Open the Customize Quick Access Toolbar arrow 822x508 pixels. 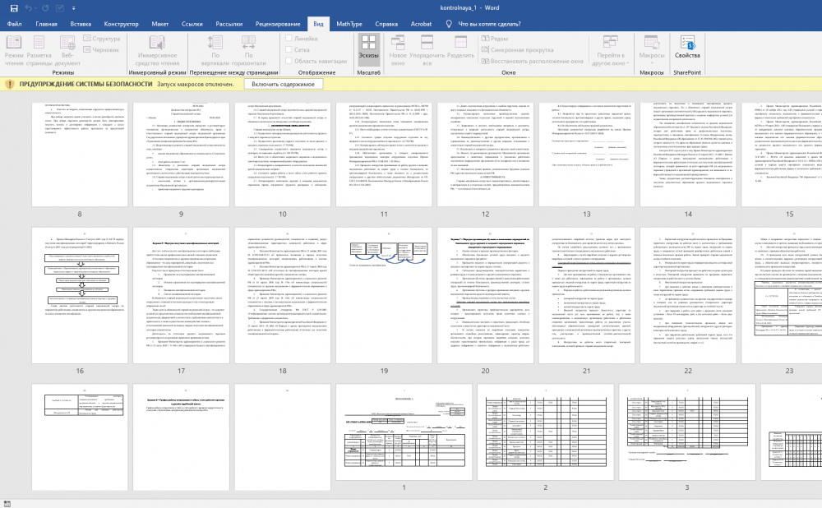pos(73,8)
